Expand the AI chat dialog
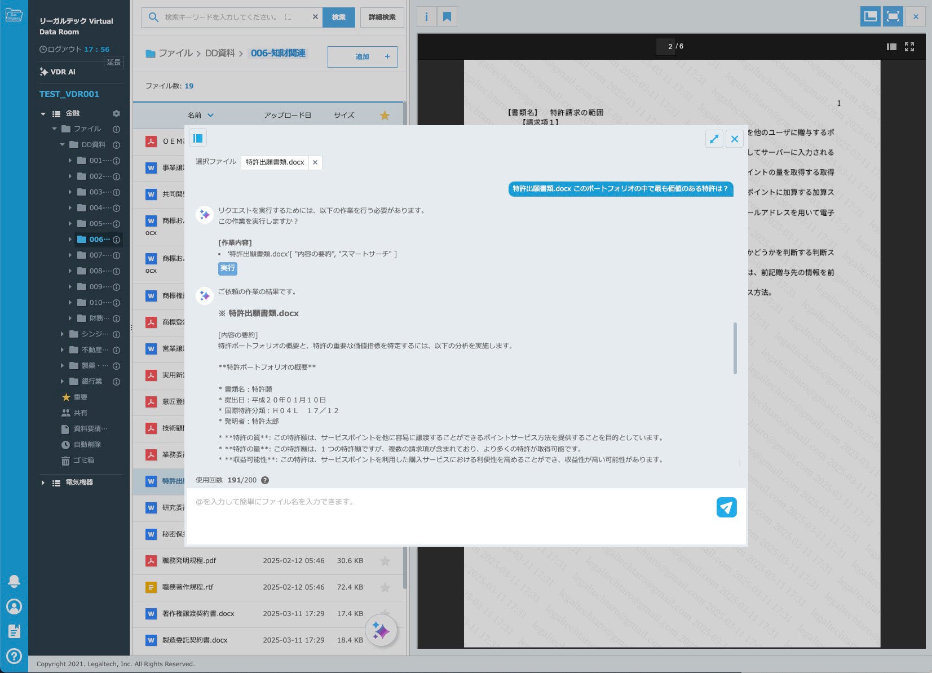The width and height of the screenshot is (932, 673). point(714,139)
